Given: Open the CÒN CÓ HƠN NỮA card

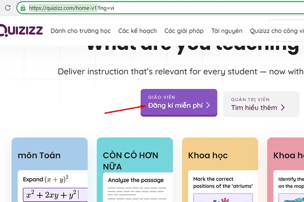Looking at the screenshot, I should click(x=135, y=170).
